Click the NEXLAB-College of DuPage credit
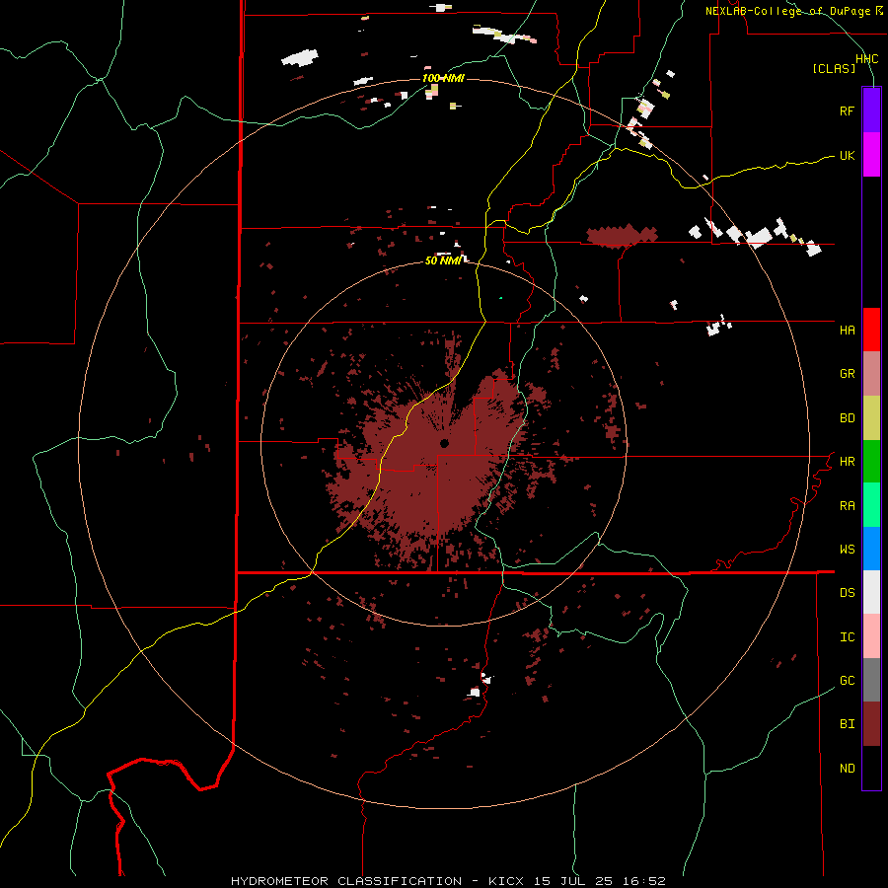The image size is (888, 888). click(787, 11)
